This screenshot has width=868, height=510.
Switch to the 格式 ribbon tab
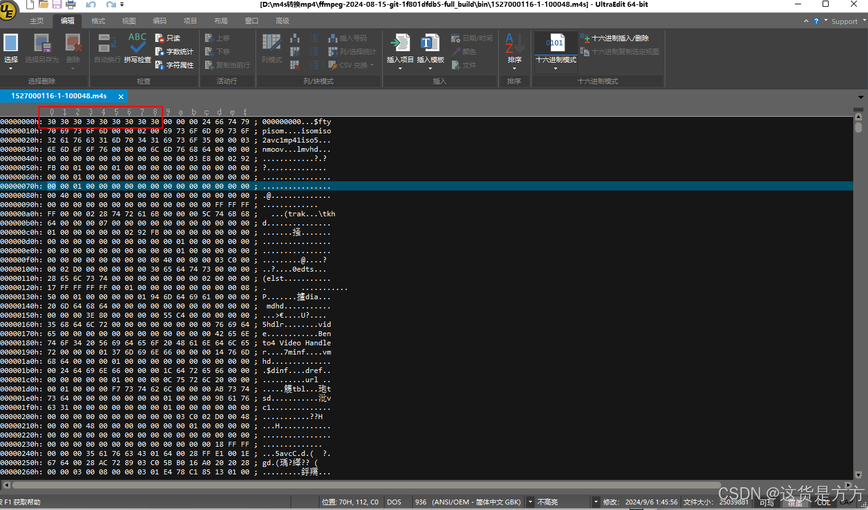point(98,21)
